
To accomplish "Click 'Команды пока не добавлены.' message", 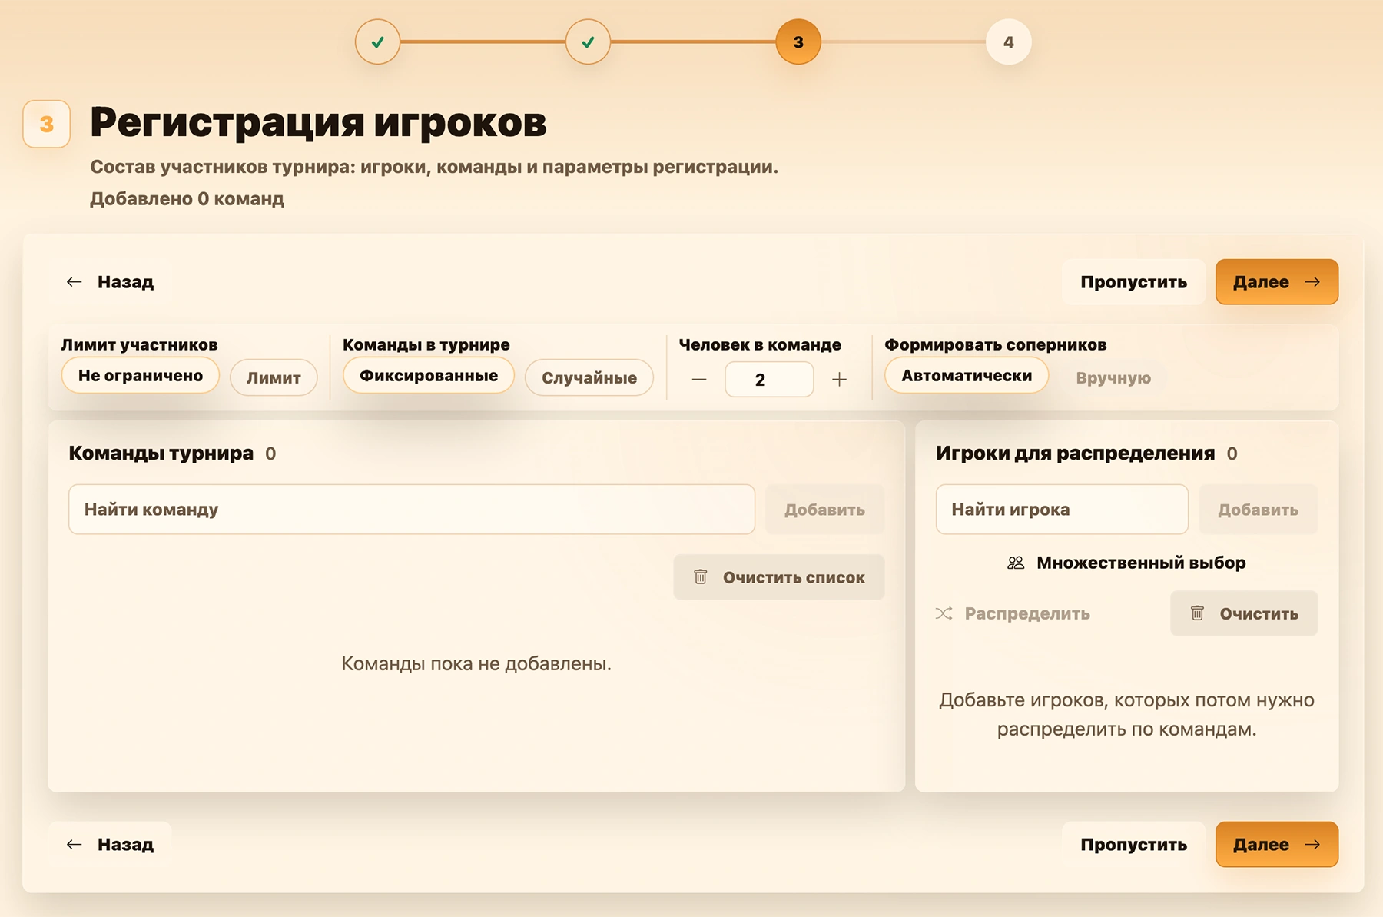I will (x=476, y=663).
